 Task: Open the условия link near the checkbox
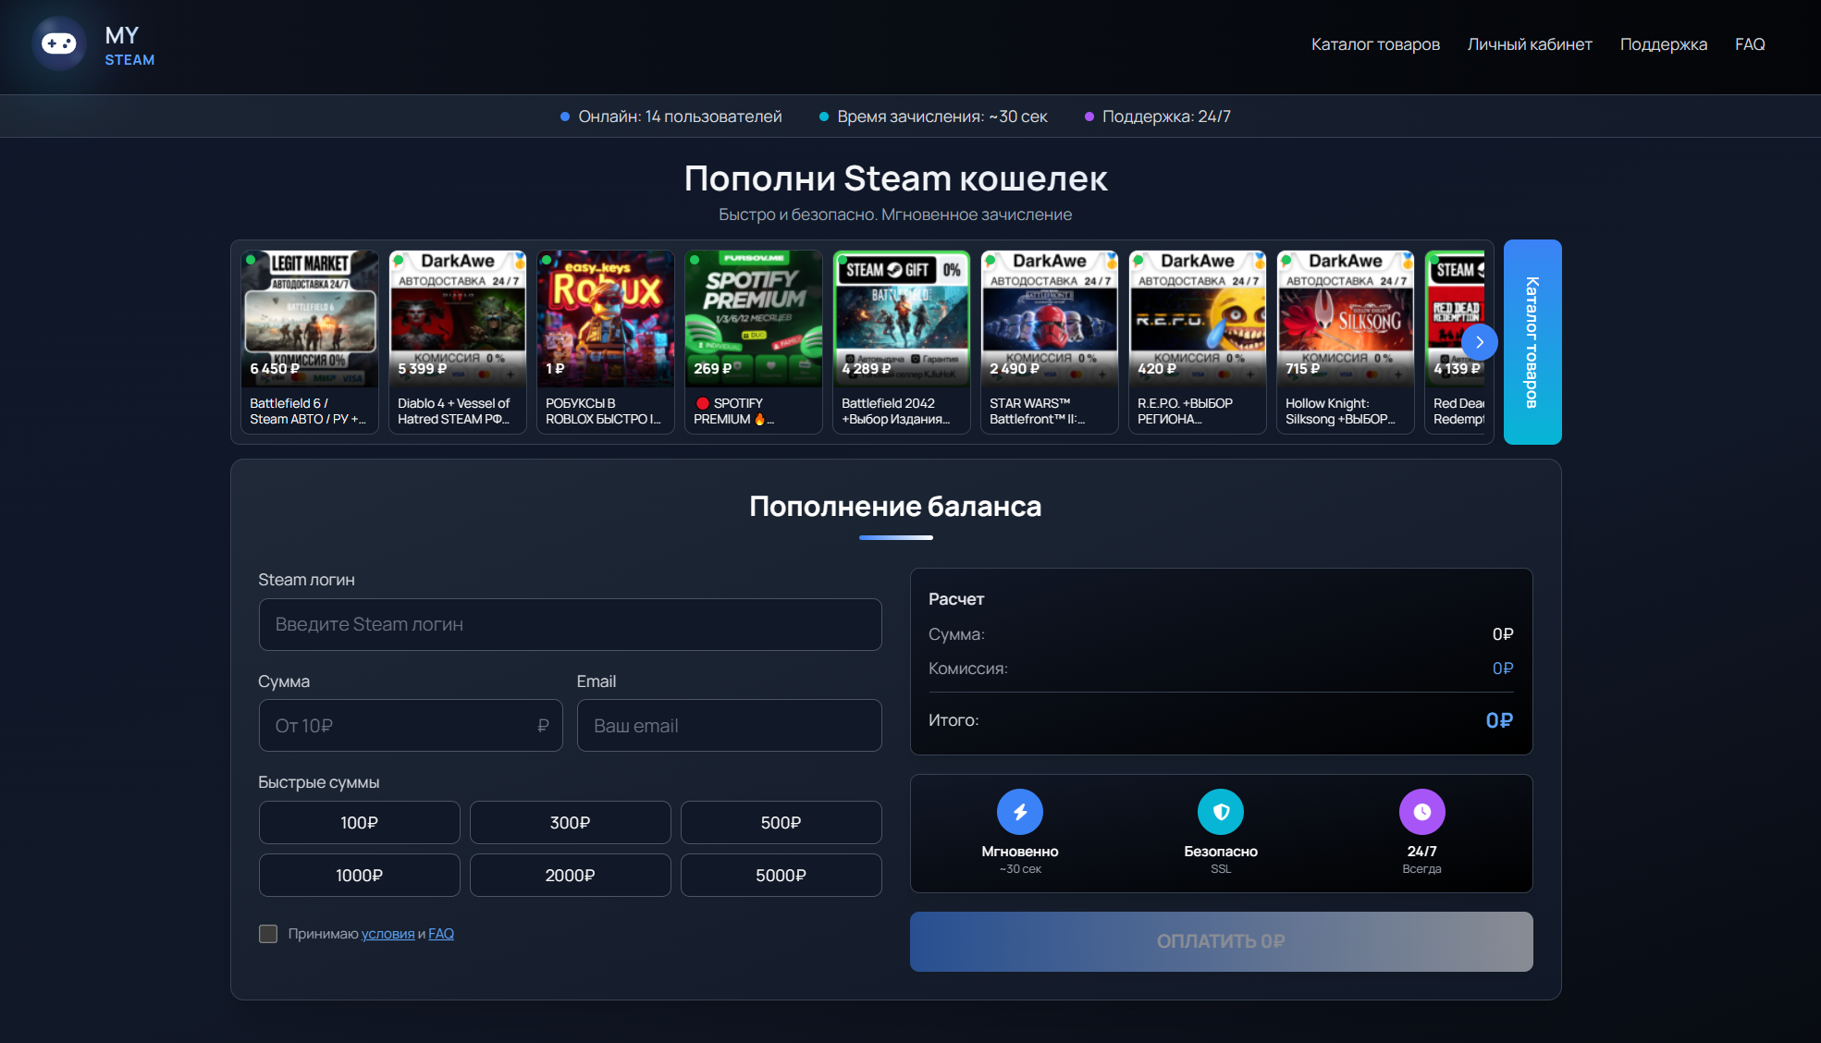click(x=388, y=934)
